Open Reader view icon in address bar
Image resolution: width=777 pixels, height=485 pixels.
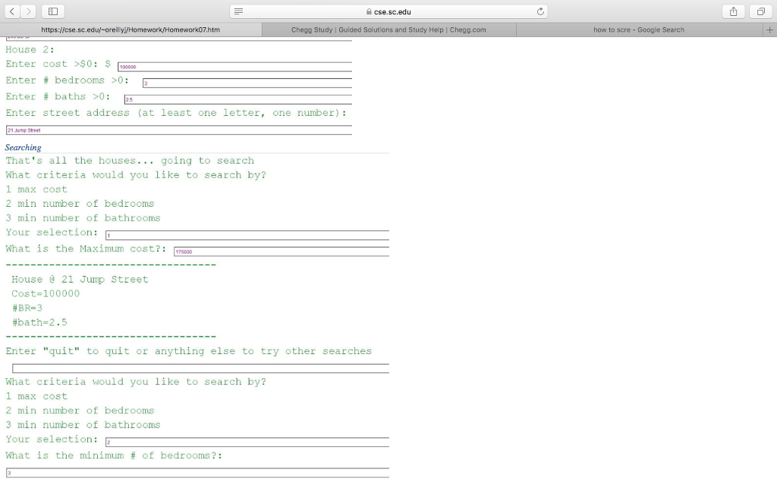pyautogui.click(x=238, y=11)
